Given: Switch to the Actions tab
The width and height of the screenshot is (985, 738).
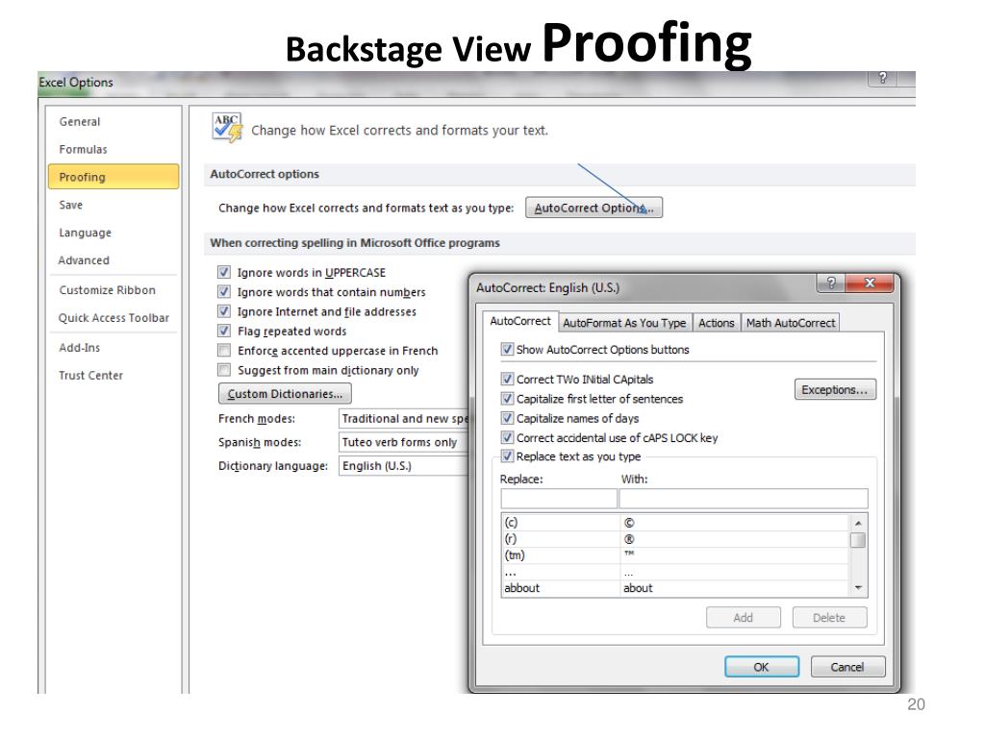Looking at the screenshot, I should [x=716, y=323].
